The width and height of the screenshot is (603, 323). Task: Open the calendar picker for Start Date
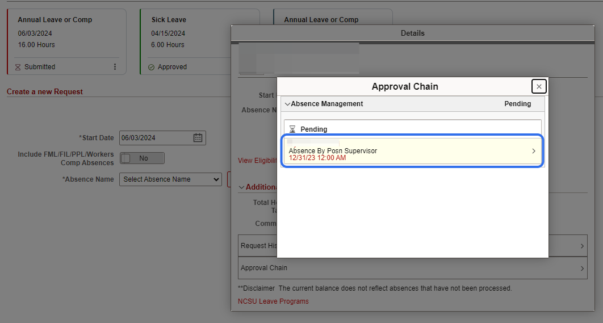click(x=198, y=138)
